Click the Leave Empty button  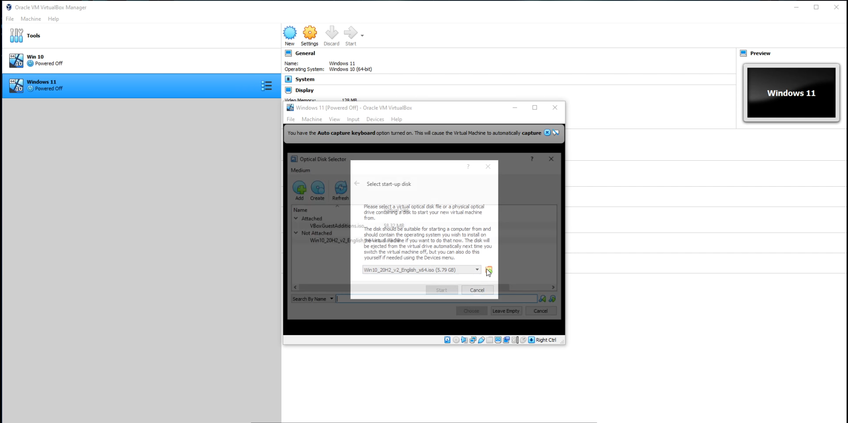(x=506, y=311)
